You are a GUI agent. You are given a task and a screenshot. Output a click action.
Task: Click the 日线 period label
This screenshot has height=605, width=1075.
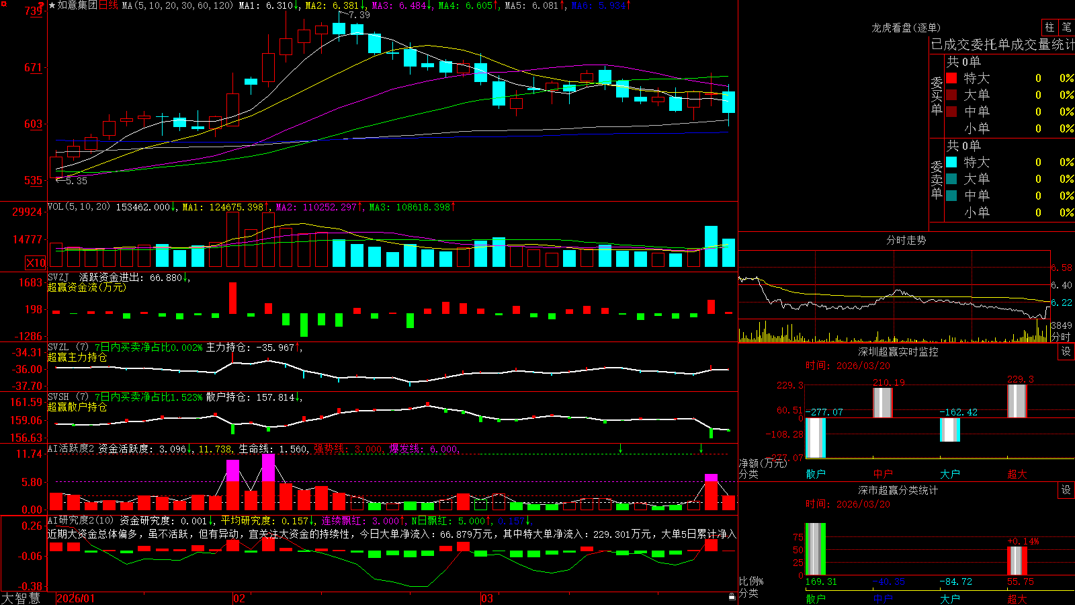click(108, 5)
